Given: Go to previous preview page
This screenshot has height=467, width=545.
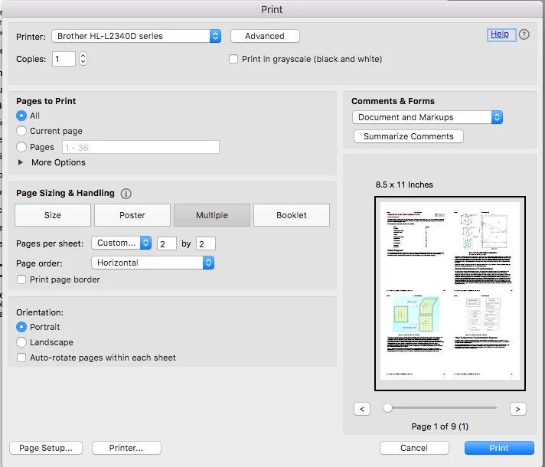Looking at the screenshot, I should pos(362,409).
